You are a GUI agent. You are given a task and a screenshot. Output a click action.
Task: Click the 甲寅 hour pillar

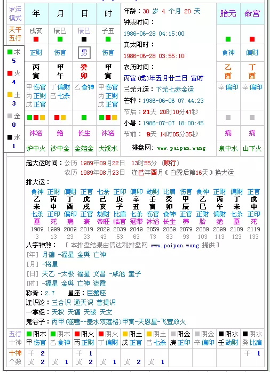[x=108, y=71]
